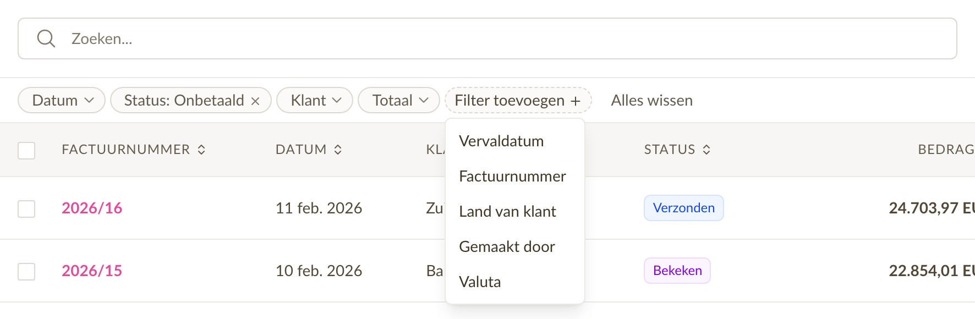Viewport: 975px width, 319px height.
Task: Open the Datum filter dropdown
Action: pyautogui.click(x=62, y=100)
